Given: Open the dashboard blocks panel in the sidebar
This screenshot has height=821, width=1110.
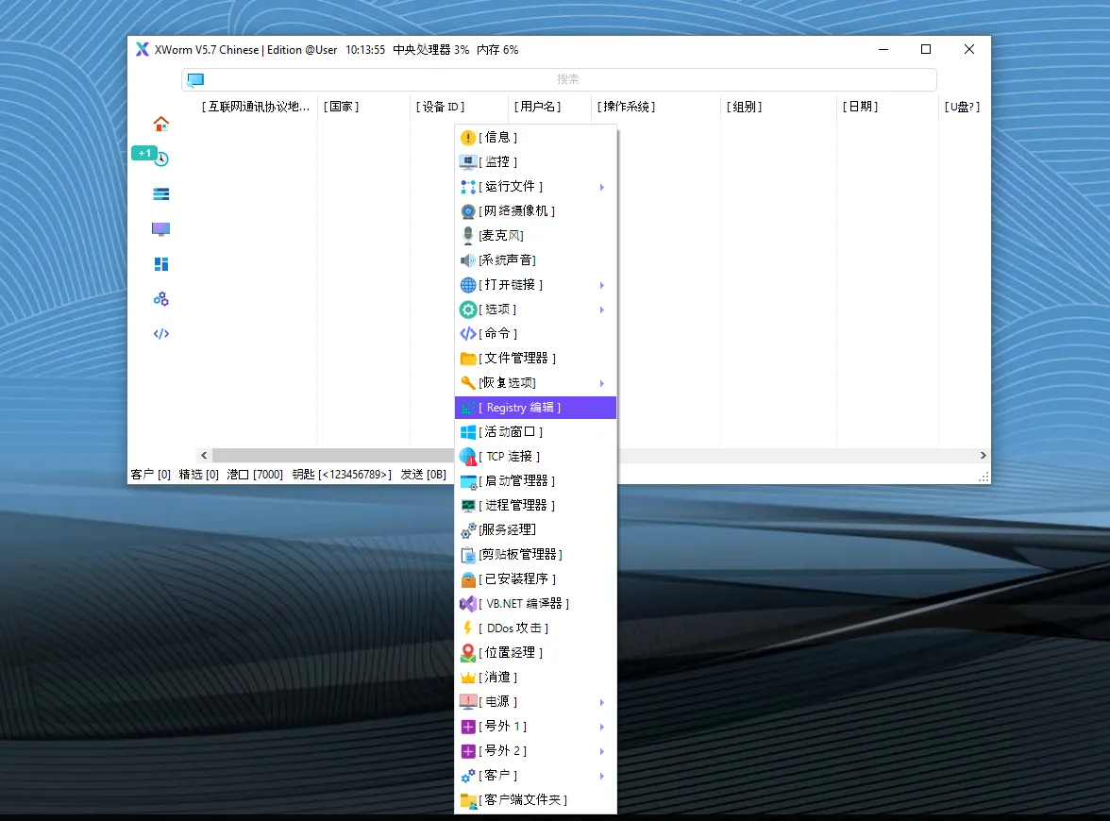Looking at the screenshot, I should [160, 263].
